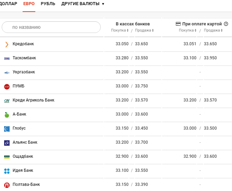232x191 pixels.
Task: Sort by card payment Покупка column
Action: (187, 31)
